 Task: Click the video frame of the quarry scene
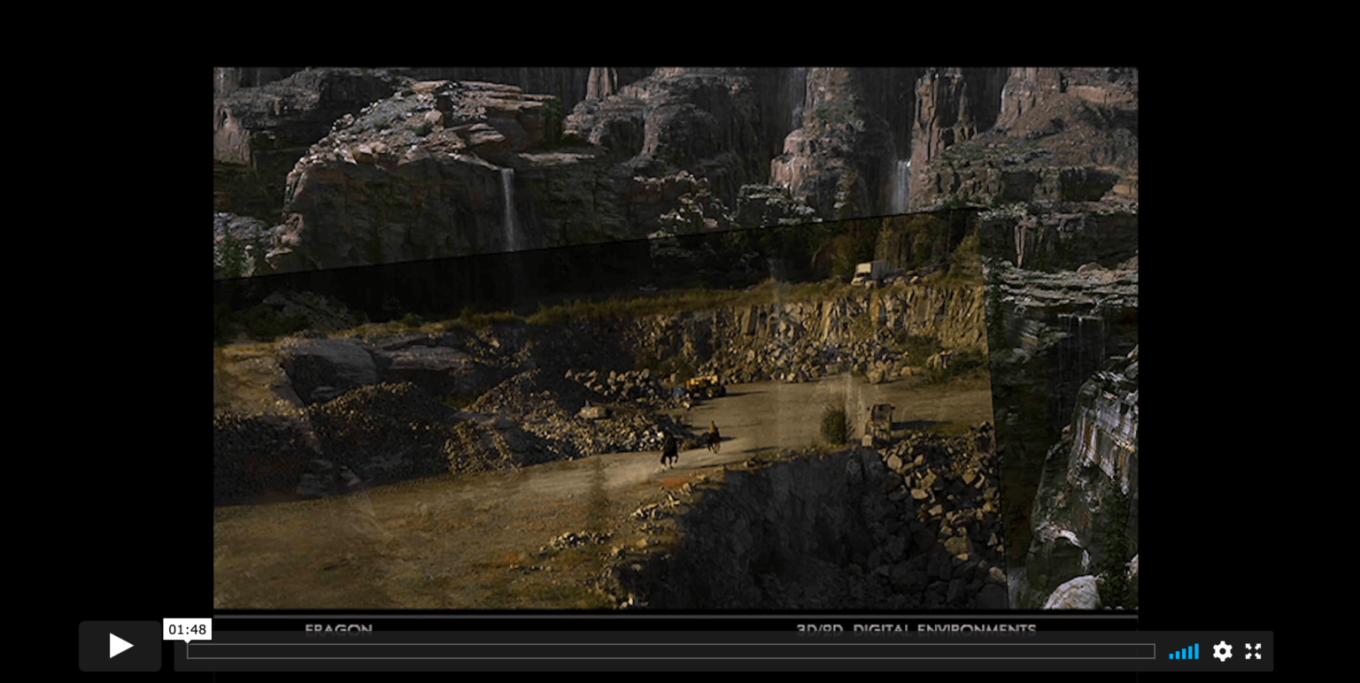click(676, 339)
